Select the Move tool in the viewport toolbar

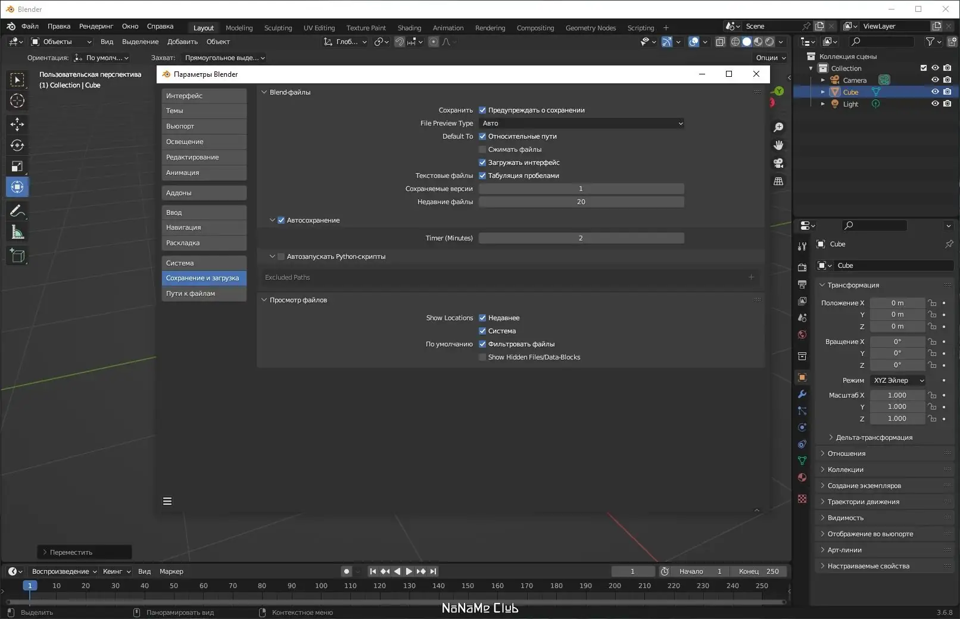tap(17, 124)
